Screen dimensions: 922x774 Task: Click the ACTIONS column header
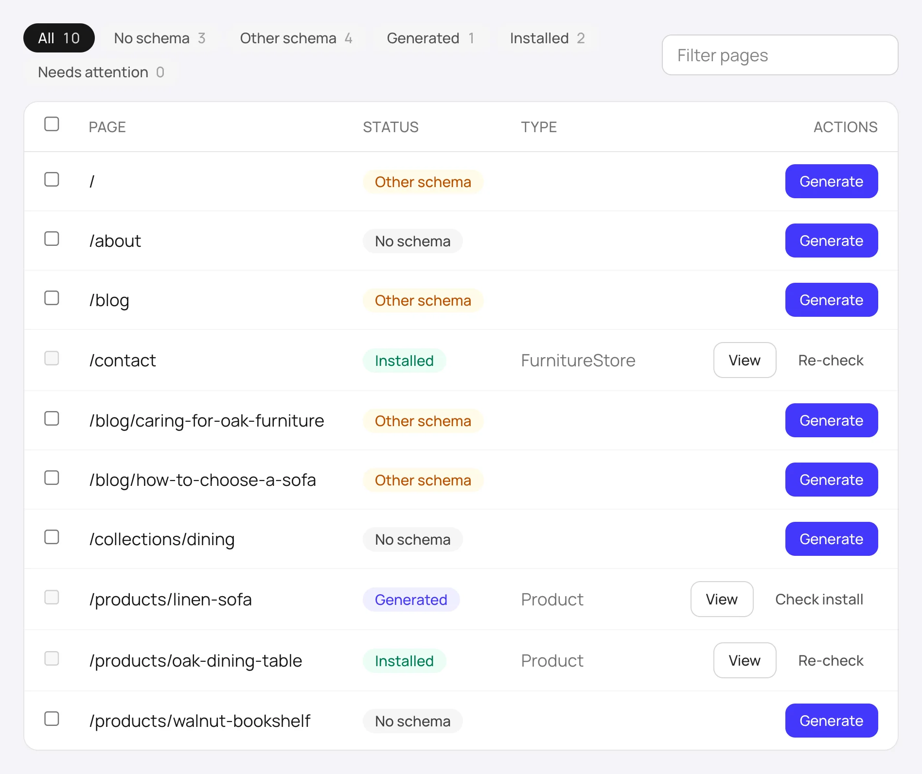click(x=846, y=127)
